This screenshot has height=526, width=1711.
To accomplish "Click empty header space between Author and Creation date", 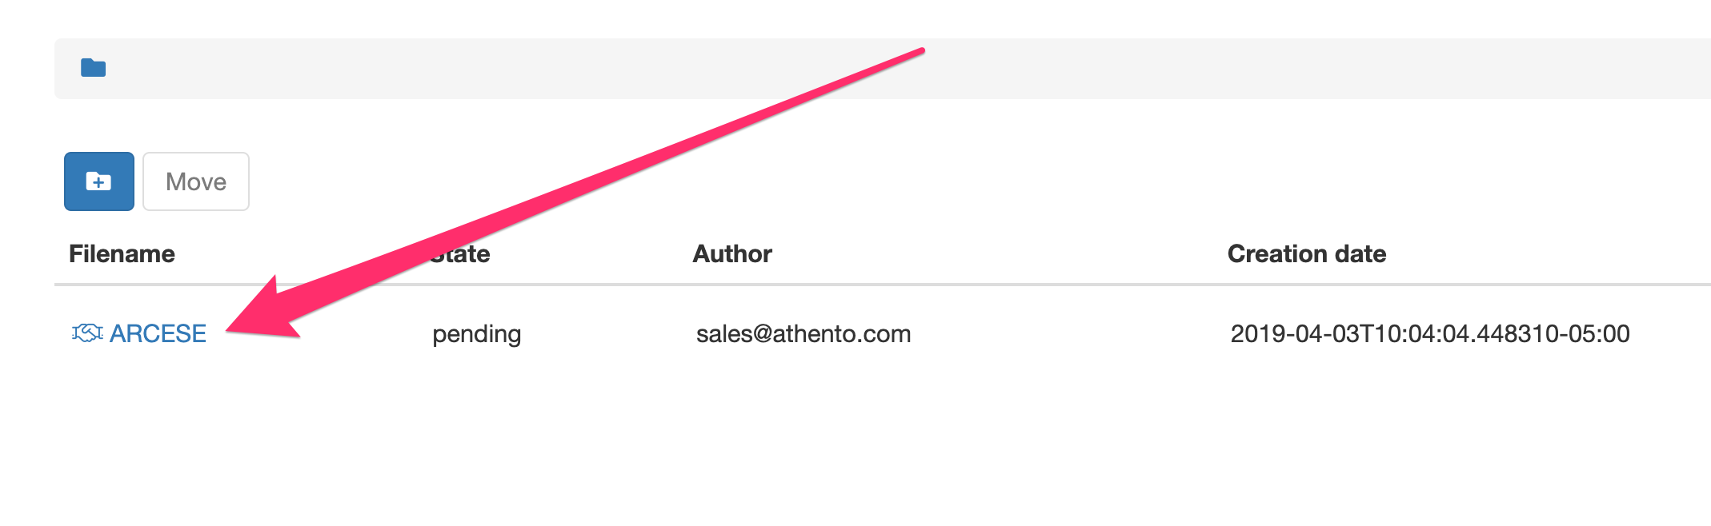I will click(1000, 254).
